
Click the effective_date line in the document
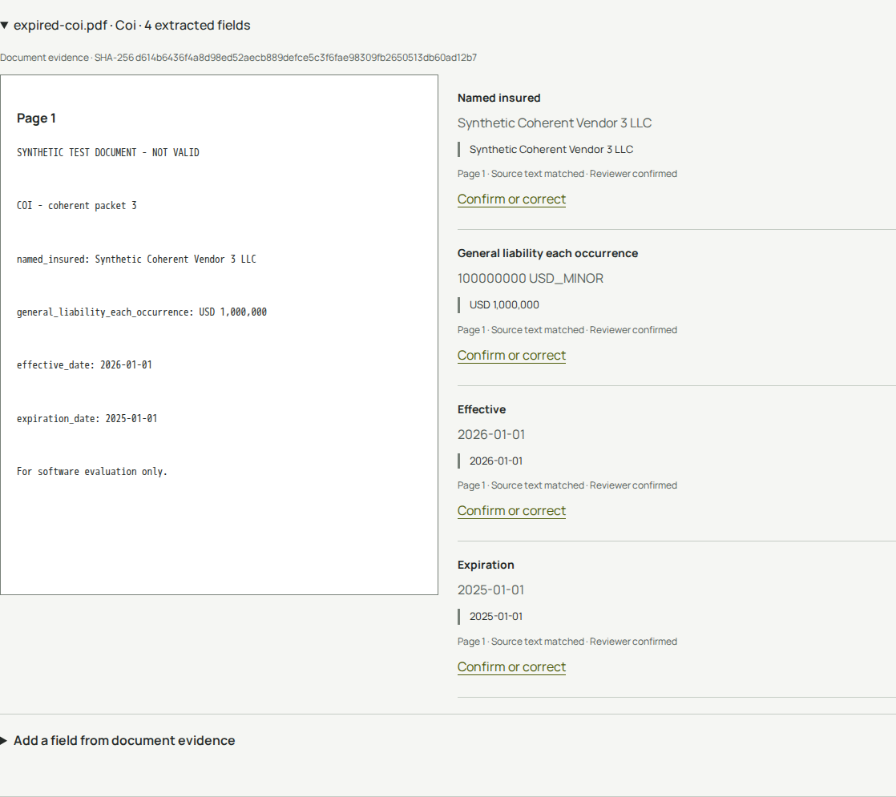pyautogui.click(x=85, y=365)
